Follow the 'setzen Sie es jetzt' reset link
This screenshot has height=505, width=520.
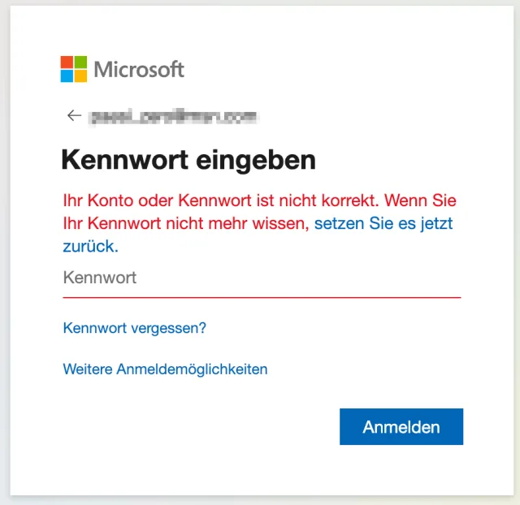pyautogui.click(x=383, y=222)
